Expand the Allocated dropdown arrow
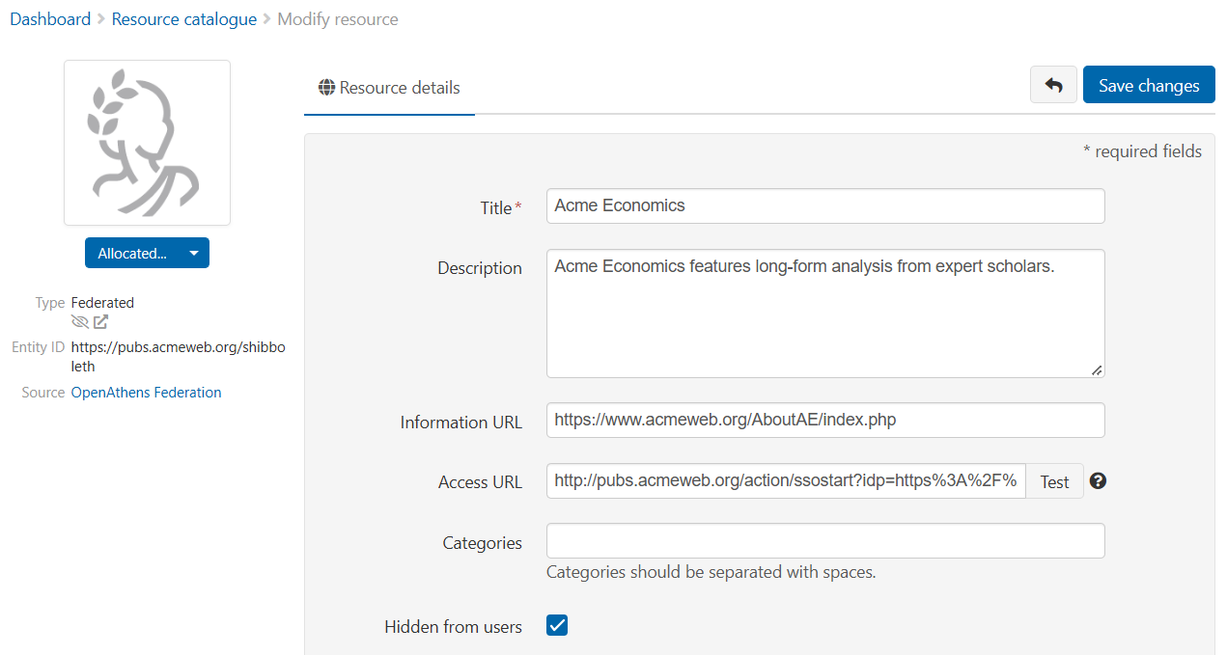 pyautogui.click(x=194, y=253)
